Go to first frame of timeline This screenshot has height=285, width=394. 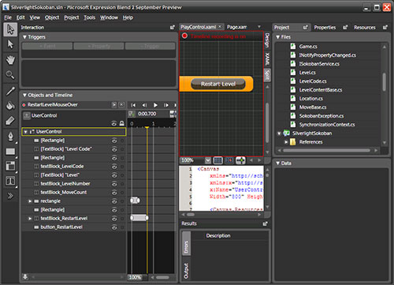tap(133, 105)
